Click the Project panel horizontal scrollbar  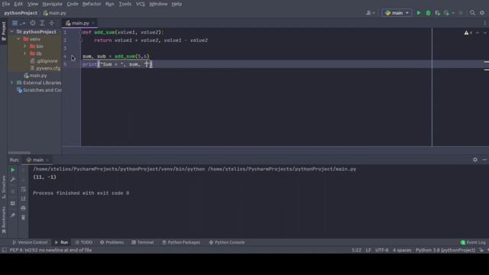(x=19, y=153)
